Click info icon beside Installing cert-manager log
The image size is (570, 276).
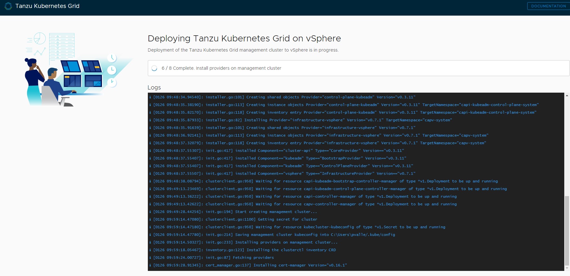click(150, 265)
